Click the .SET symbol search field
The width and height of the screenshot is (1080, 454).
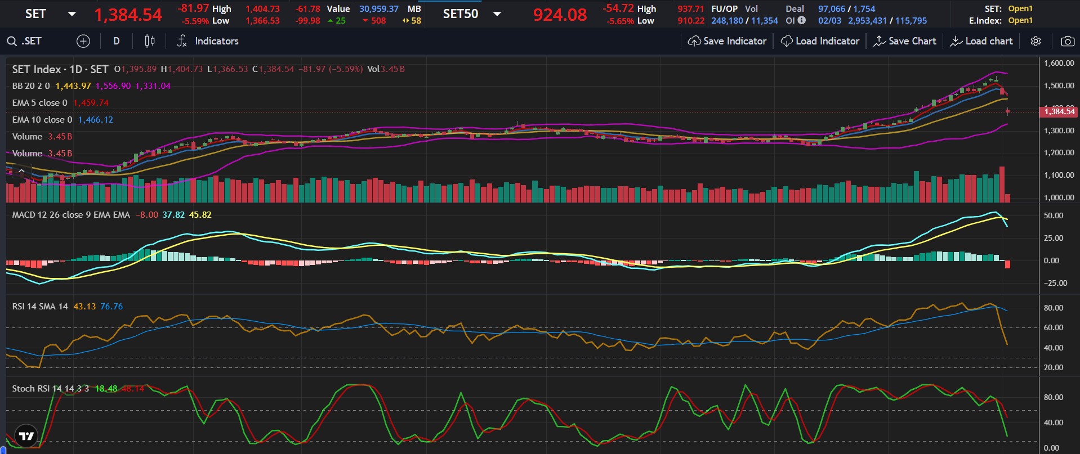[32, 41]
